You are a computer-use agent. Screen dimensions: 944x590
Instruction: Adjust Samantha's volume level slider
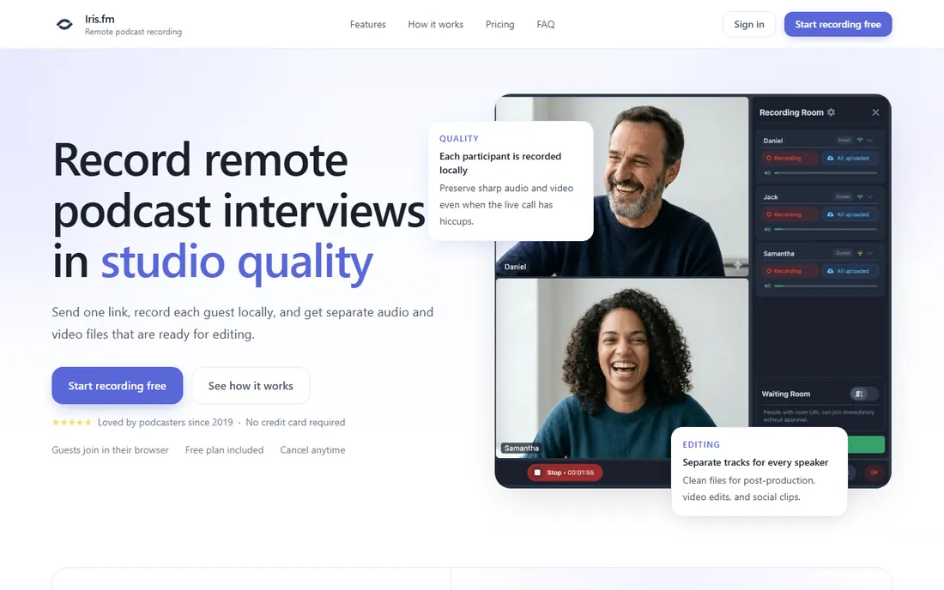point(826,286)
